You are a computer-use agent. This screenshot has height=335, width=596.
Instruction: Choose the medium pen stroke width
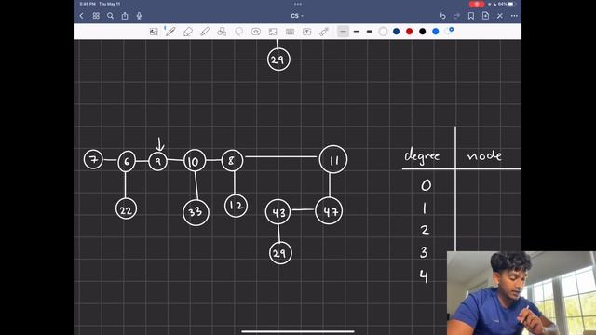(356, 32)
